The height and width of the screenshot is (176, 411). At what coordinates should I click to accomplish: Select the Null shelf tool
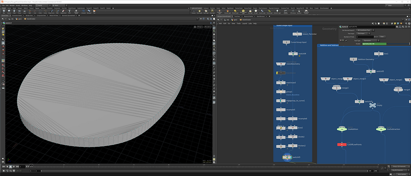tap(30, 11)
